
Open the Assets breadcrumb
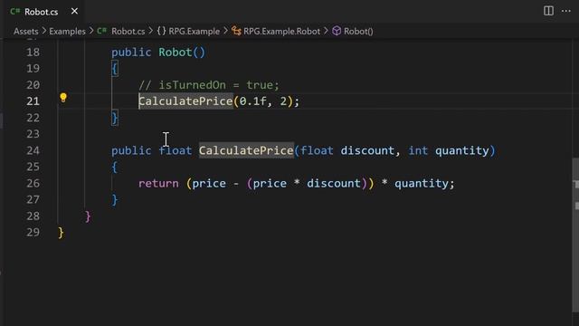(x=26, y=32)
